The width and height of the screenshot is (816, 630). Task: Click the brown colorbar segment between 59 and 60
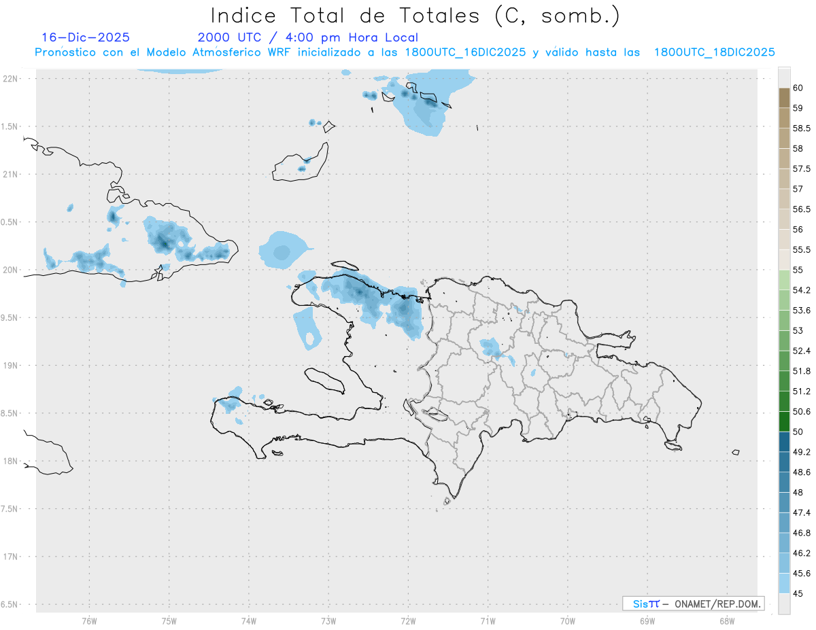click(x=784, y=98)
